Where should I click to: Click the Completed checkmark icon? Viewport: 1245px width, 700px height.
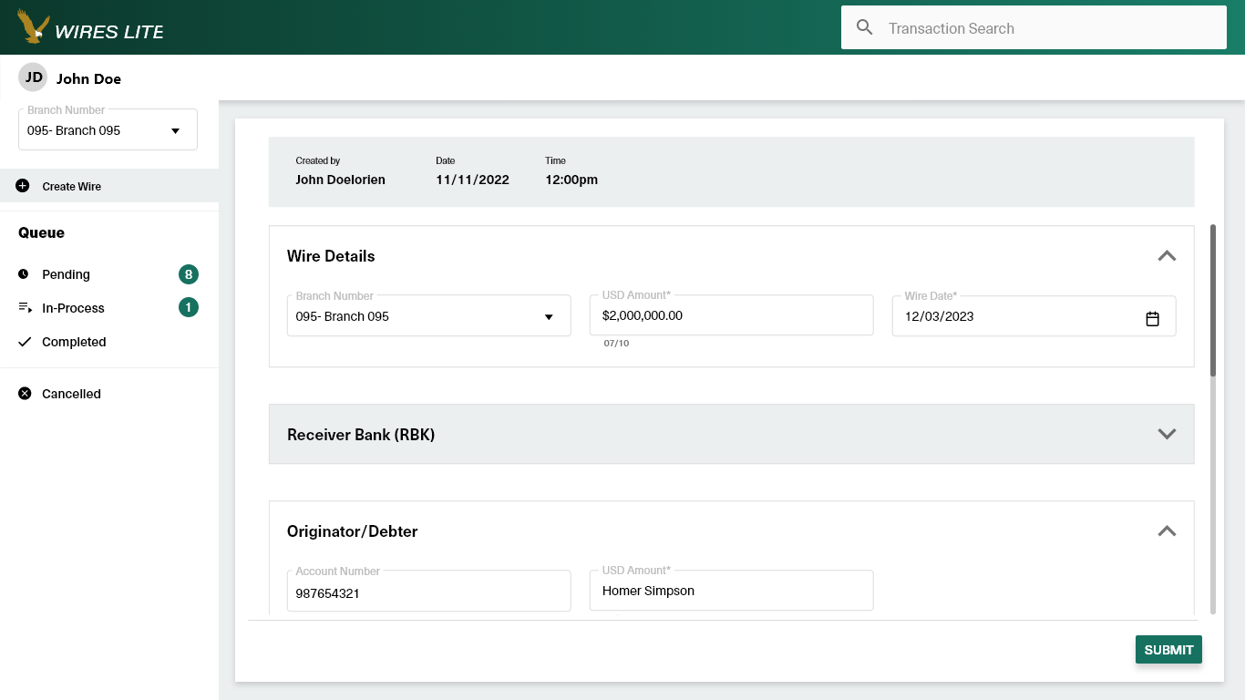point(25,342)
